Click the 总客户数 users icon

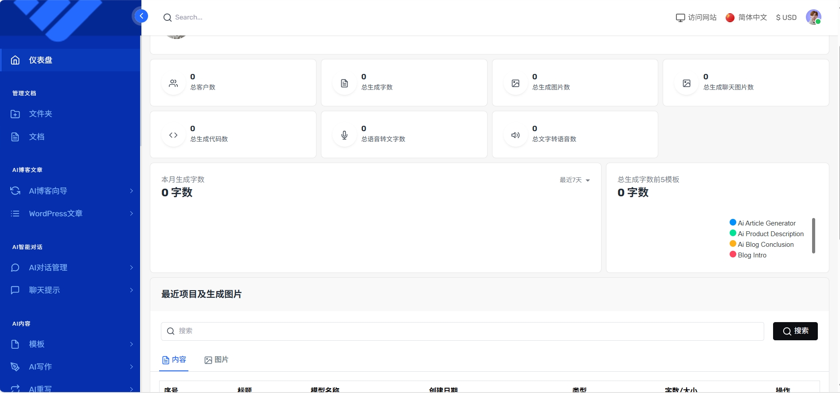(173, 83)
